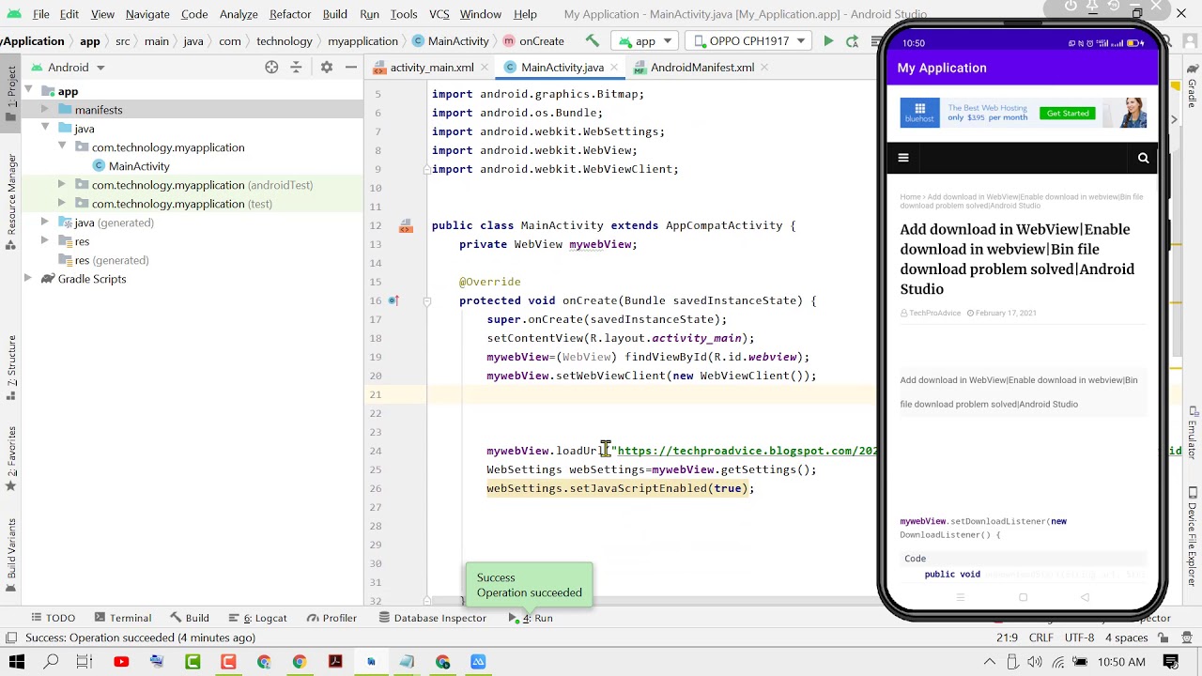This screenshot has height=676, width=1202.
Task: Click the Apply Changes and Restart icon
Action: (x=852, y=41)
